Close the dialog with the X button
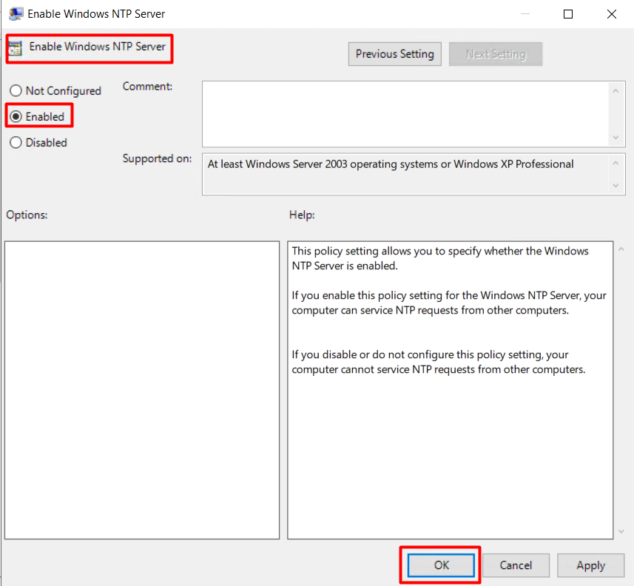The height and width of the screenshot is (586, 634). pyautogui.click(x=611, y=14)
